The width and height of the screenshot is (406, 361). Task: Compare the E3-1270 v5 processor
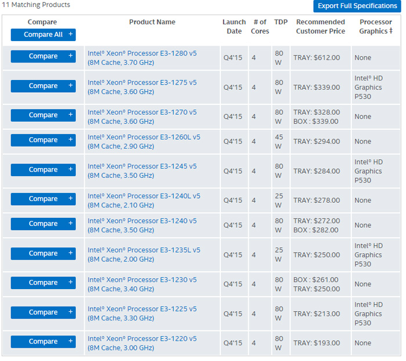(x=43, y=115)
